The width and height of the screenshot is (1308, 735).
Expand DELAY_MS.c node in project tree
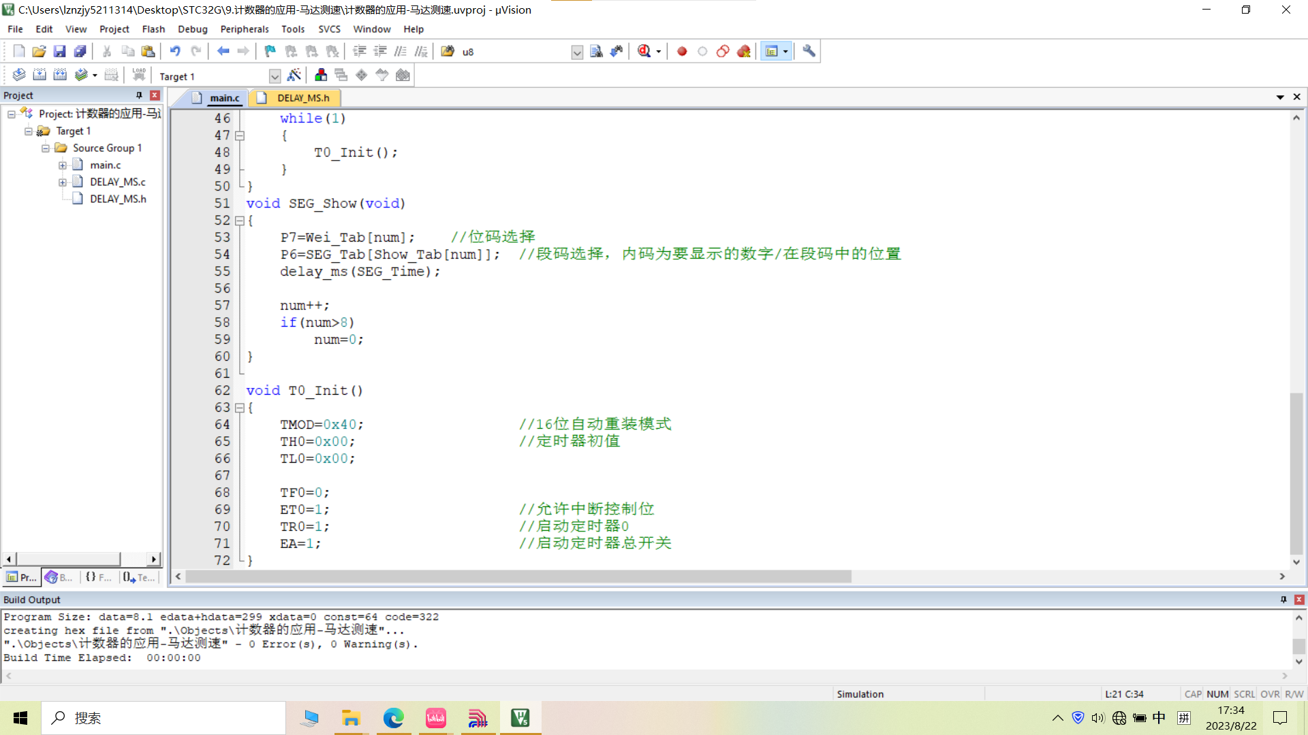[x=63, y=182]
